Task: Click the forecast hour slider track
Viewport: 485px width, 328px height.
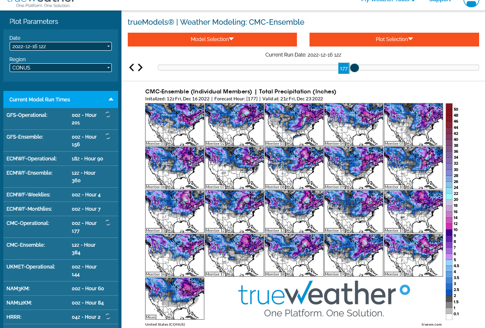Action: 318,67
